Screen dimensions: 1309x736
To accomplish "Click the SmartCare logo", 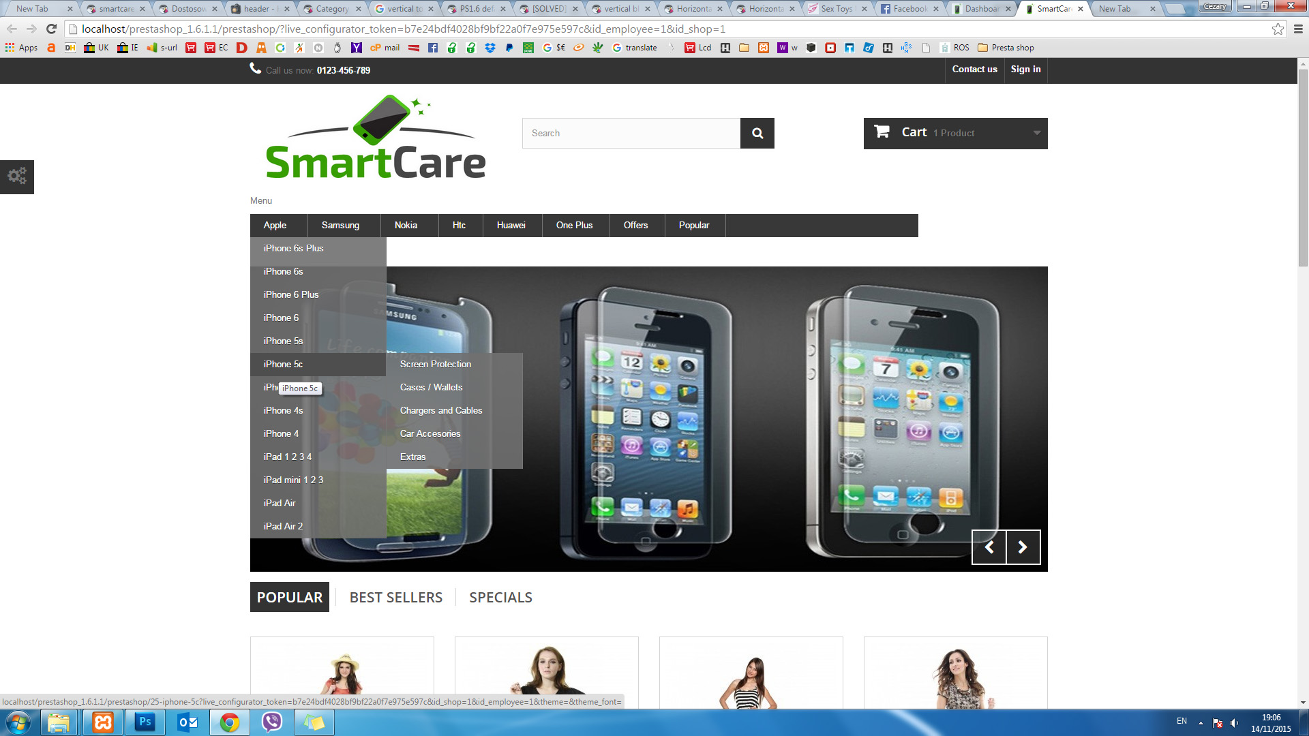I will pyautogui.click(x=376, y=137).
